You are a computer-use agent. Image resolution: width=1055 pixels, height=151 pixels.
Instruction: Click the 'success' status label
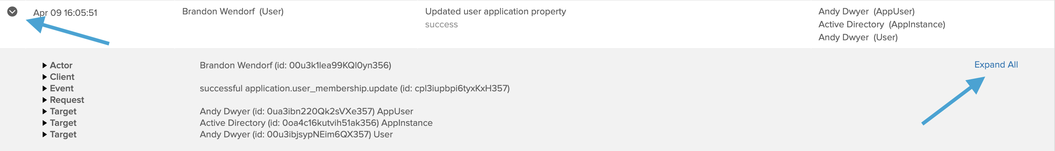coord(441,24)
